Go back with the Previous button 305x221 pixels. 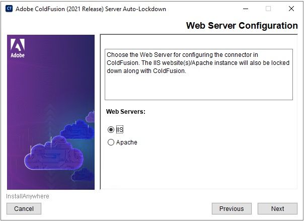[x=232, y=209]
